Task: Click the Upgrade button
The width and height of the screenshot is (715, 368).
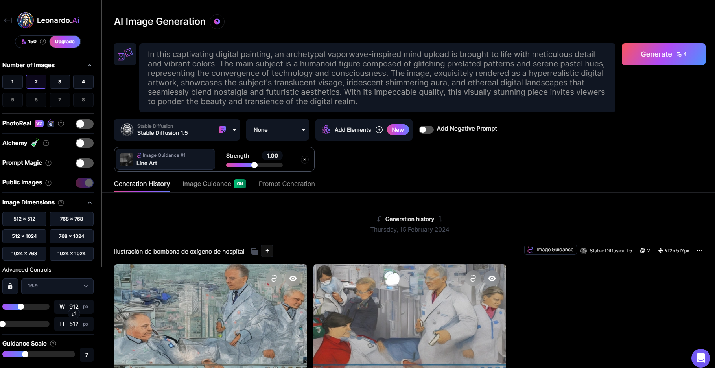Action: click(x=65, y=42)
